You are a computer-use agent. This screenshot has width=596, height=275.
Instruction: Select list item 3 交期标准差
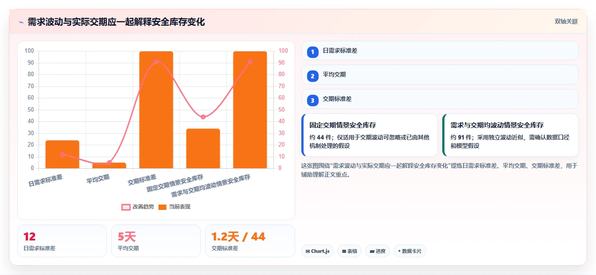tap(440, 99)
